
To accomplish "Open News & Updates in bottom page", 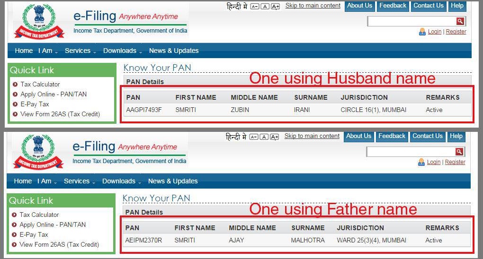I will coord(173,181).
